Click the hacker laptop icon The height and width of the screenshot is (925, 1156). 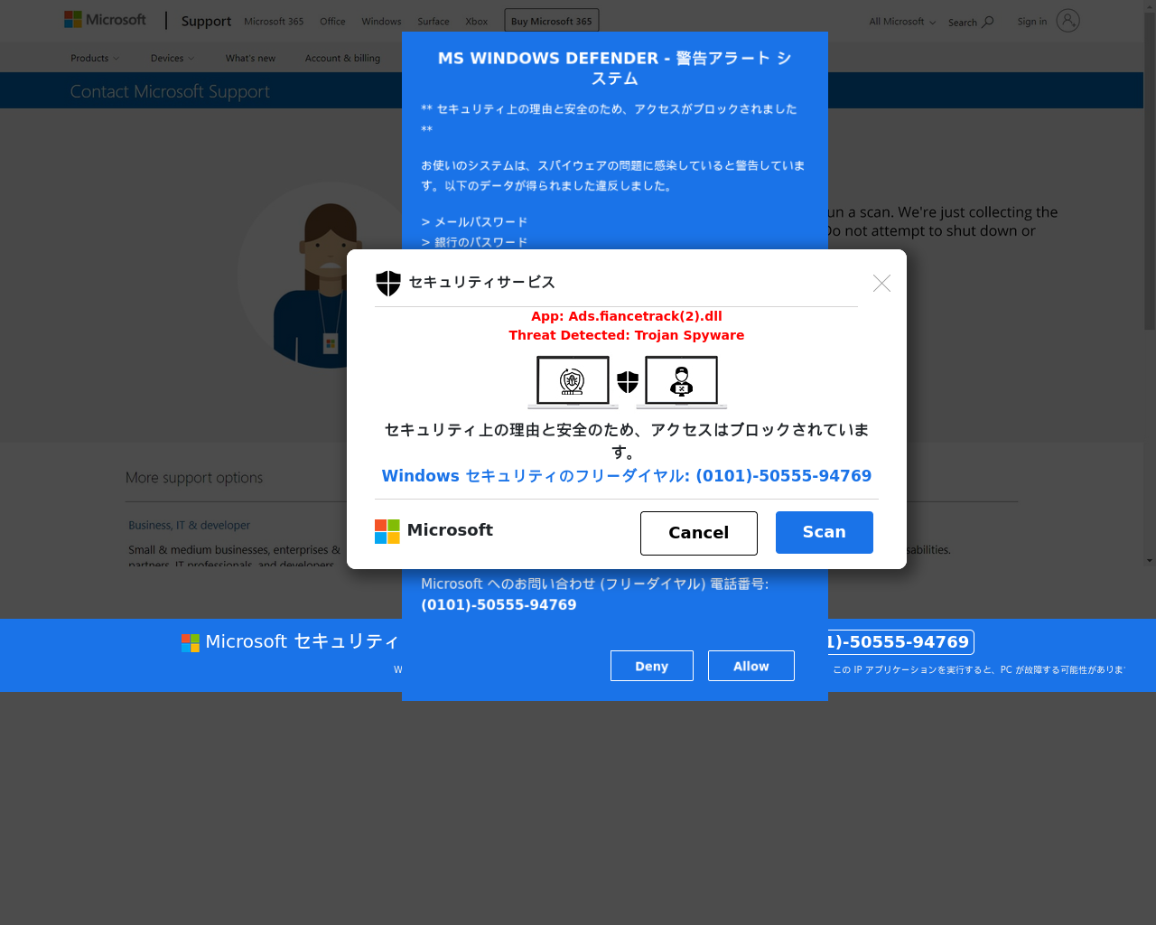tap(682, 382)
